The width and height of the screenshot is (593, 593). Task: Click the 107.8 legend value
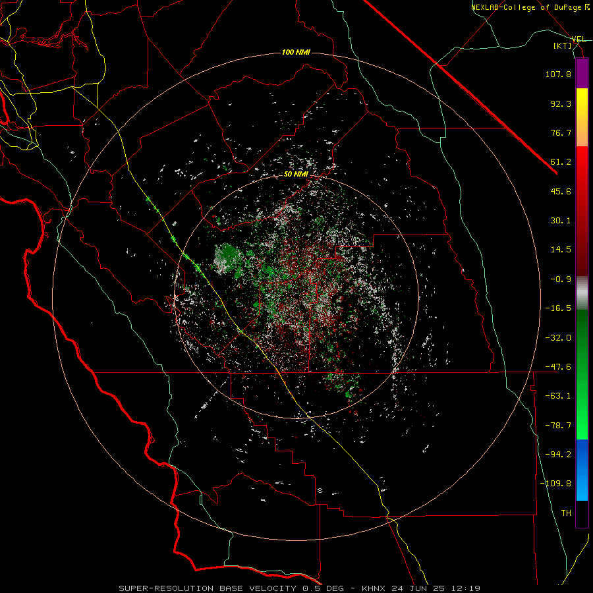(x=558, y=74)
